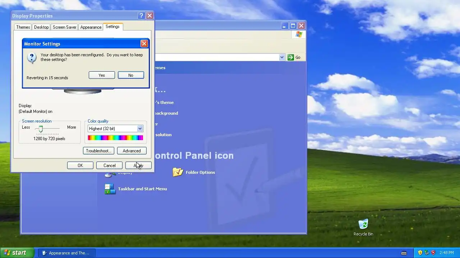Click OK in Display Properties
460x258 pixels.
tap(80, 166)
